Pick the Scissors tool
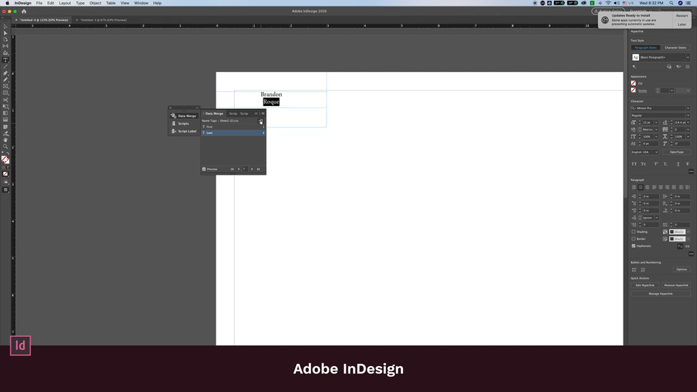 coord(5,100)
